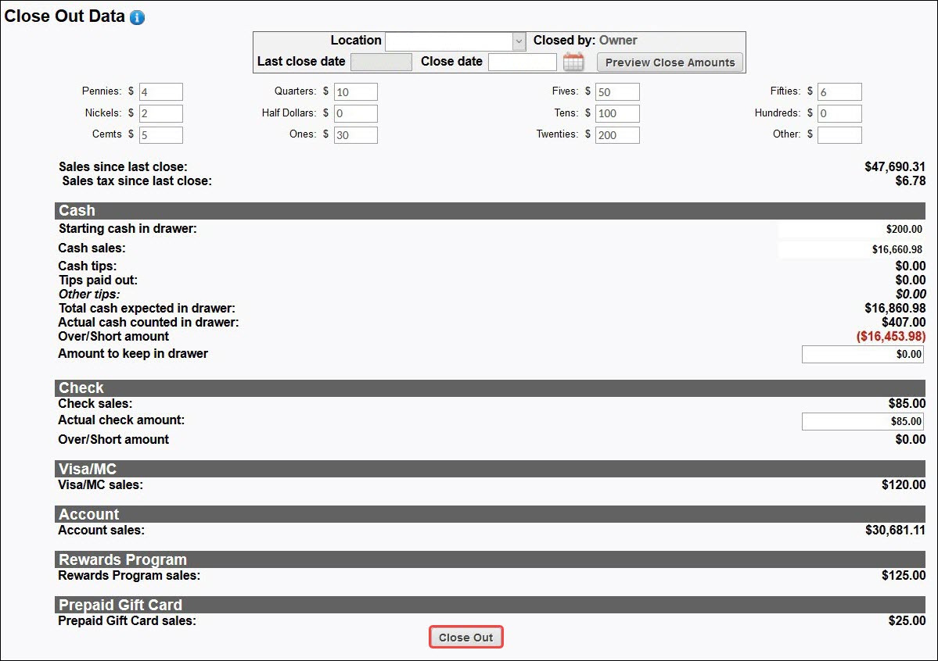The width and height of the screenshot is (938, 661).
Task: Select the Twenties amount field
Action: click(x=616, y=135)
